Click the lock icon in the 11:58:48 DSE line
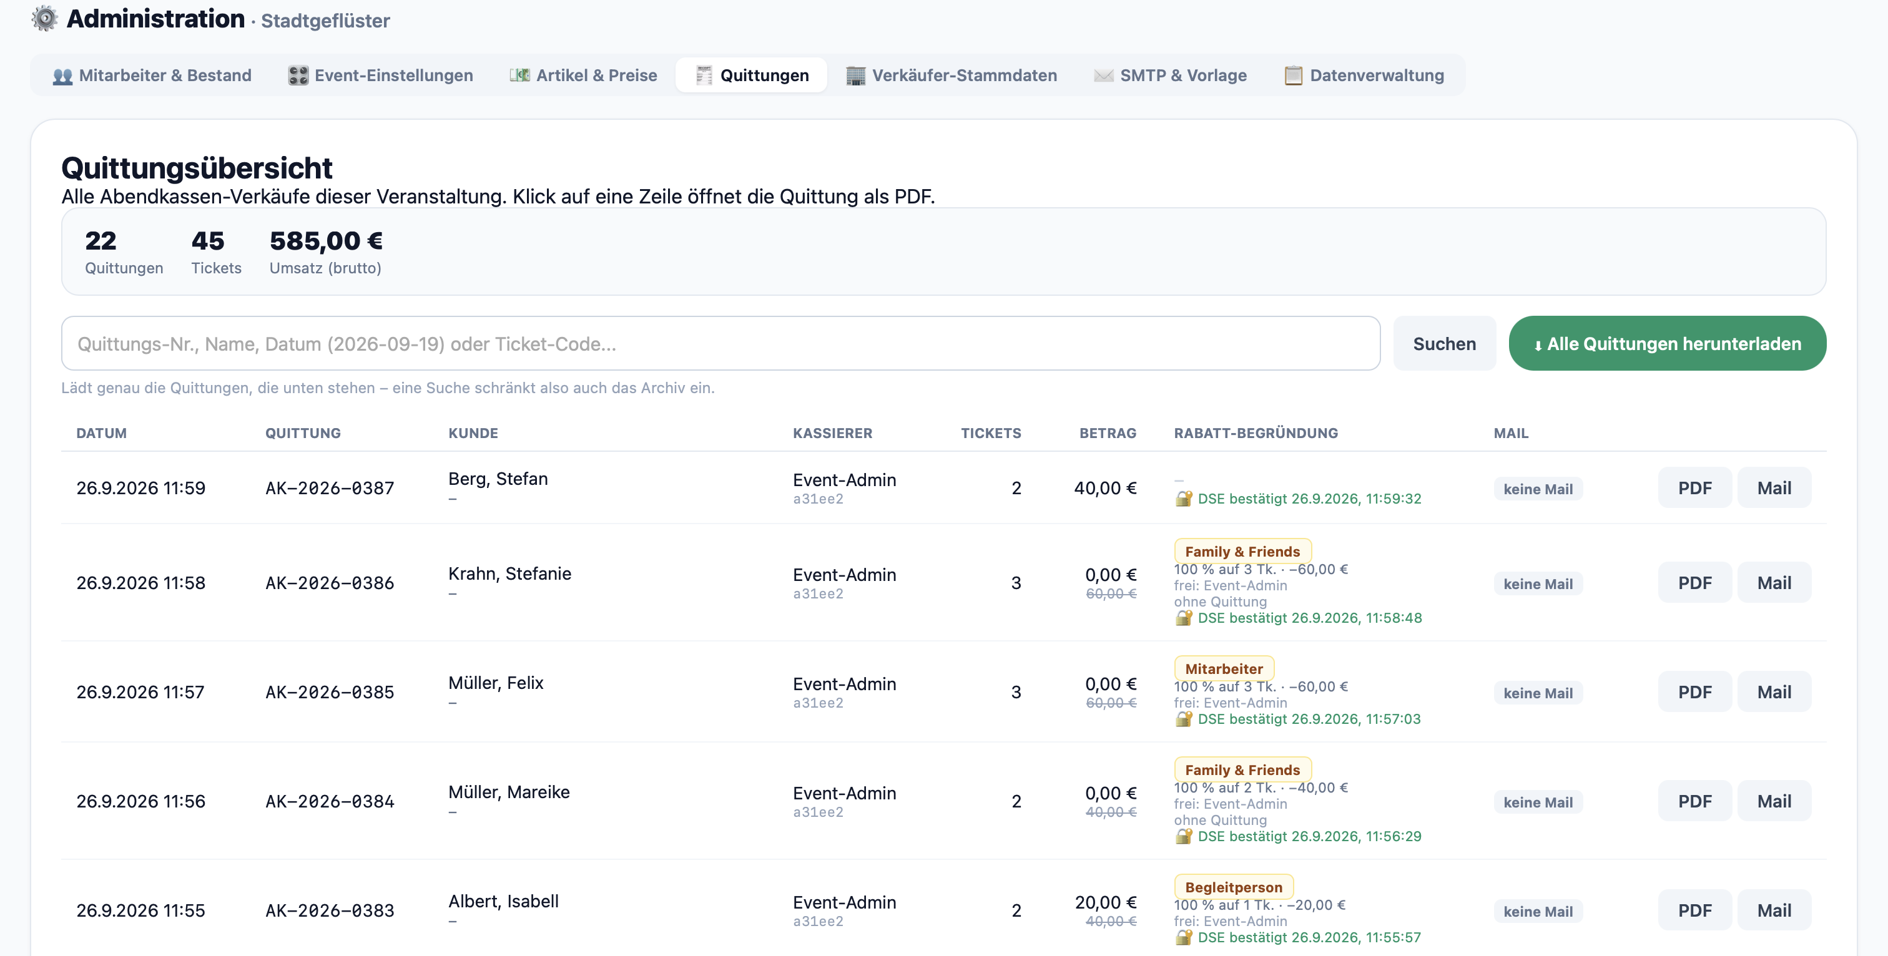The width and height of the screenshot is (1888, 956). pyautogui.click(x=1184, y=618)
